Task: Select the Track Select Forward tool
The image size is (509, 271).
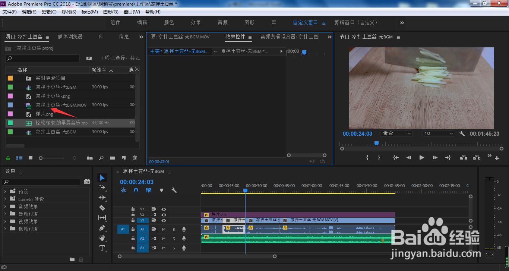Action: pyautogui.click(x=102, y=188)
